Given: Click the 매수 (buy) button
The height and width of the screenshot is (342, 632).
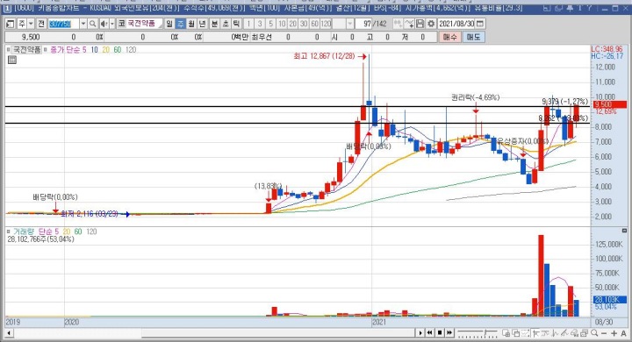Looking at the screenshot, I should point(449,37).
